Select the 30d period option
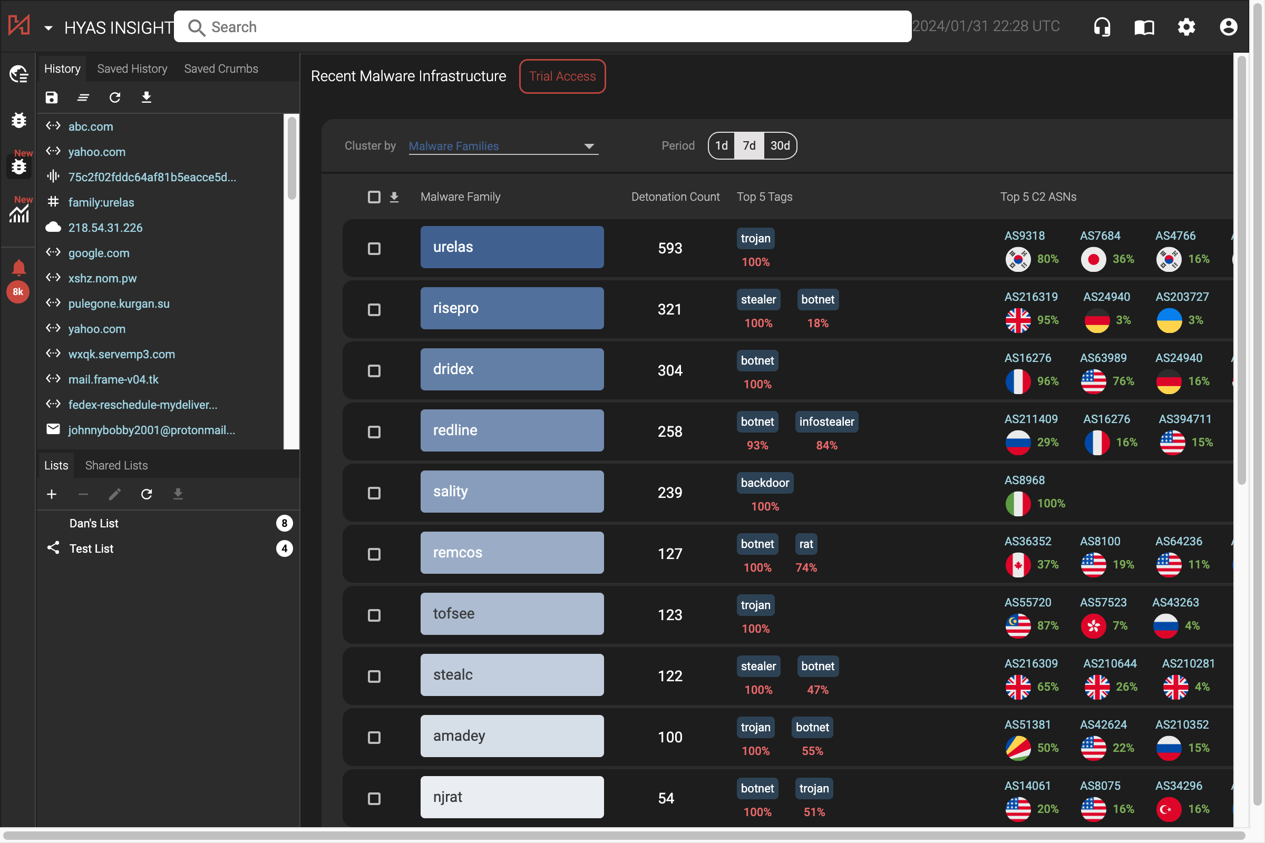The width and height of the screenshot is (1265, 843). [x=780, y=146]
